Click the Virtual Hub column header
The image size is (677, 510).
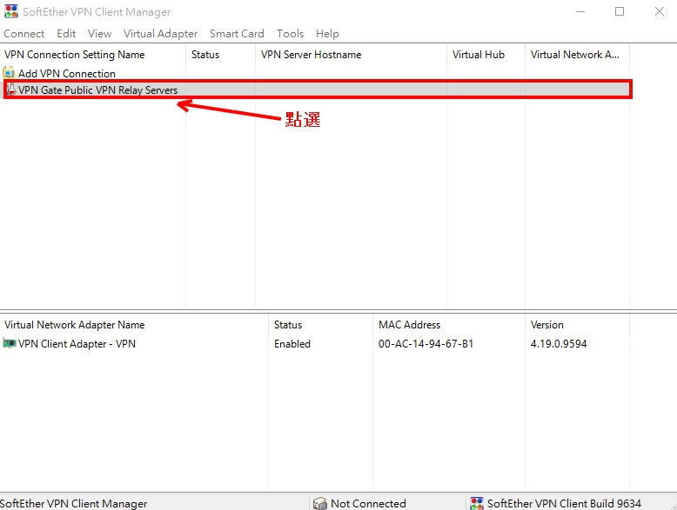[x=486, y=55]
